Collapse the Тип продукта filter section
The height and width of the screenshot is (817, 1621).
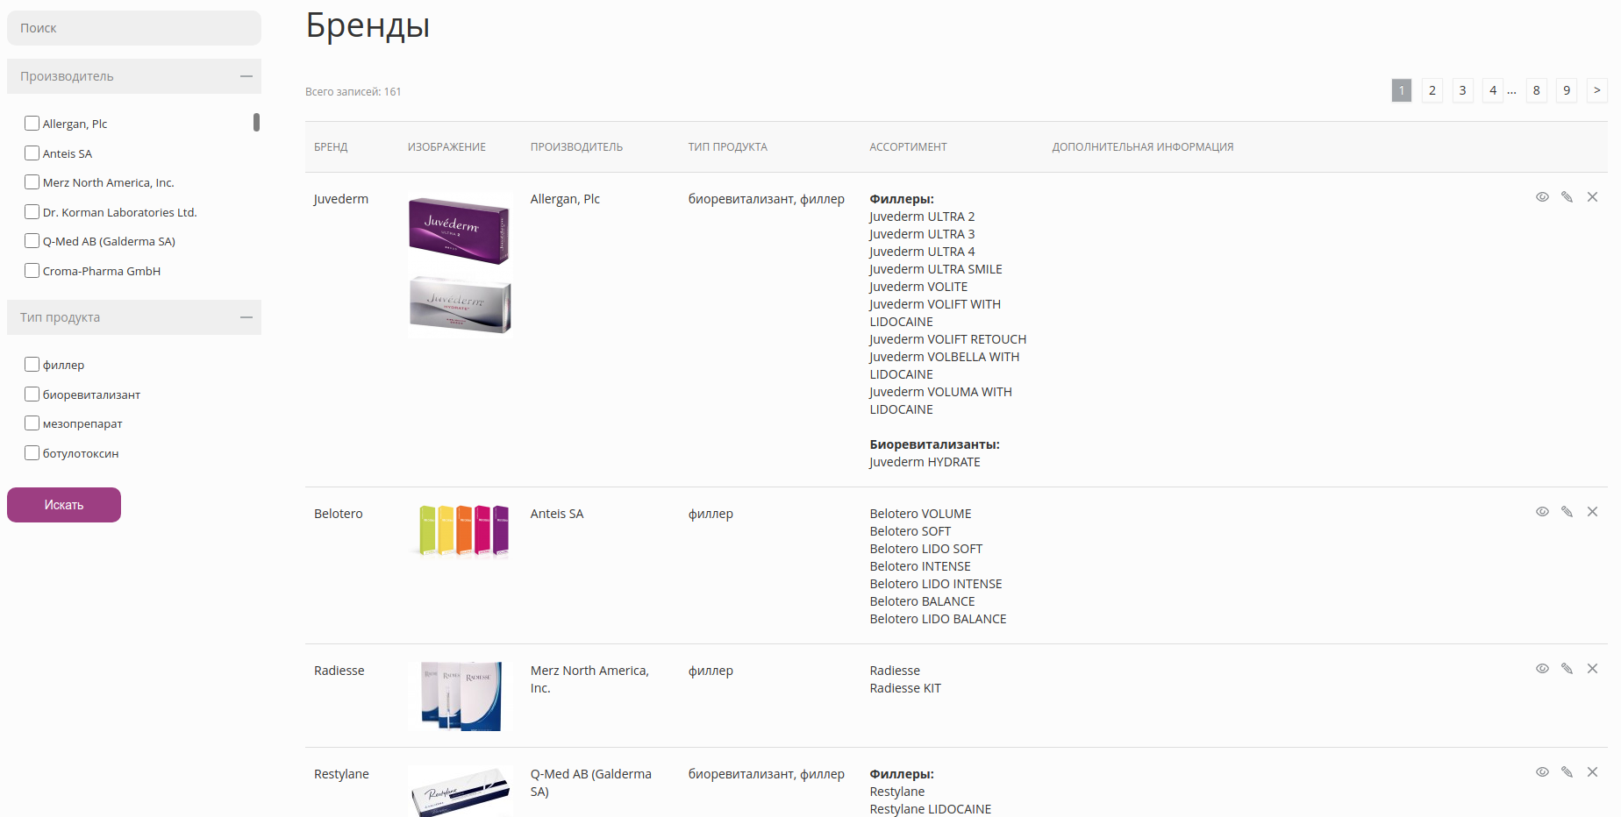point(134,317)
